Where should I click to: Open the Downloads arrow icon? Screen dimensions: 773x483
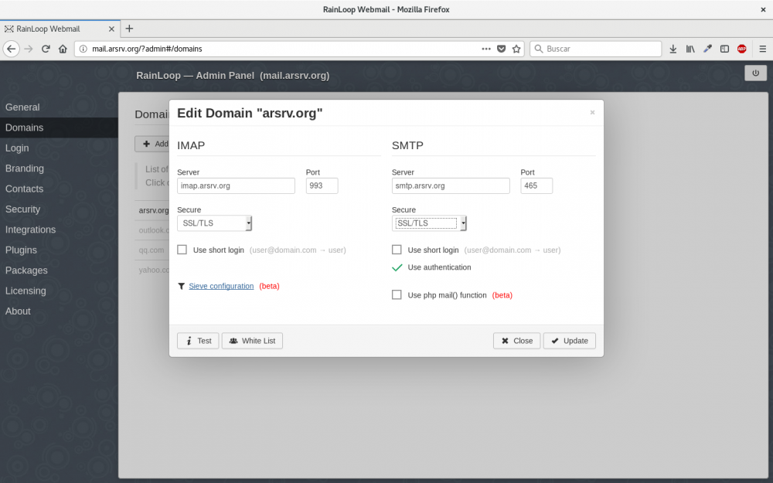[673, 49]
